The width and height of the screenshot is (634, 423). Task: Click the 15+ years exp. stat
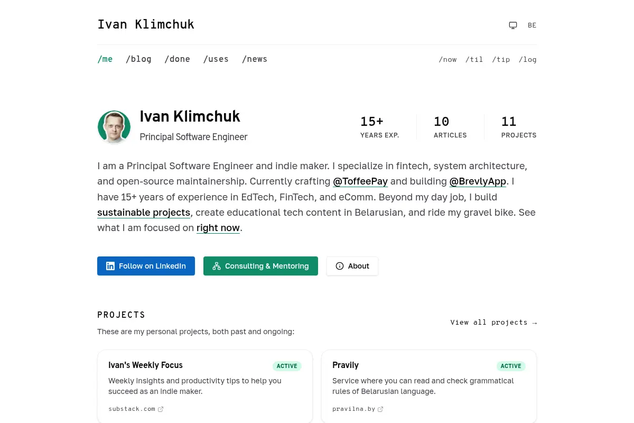[380, 127]
